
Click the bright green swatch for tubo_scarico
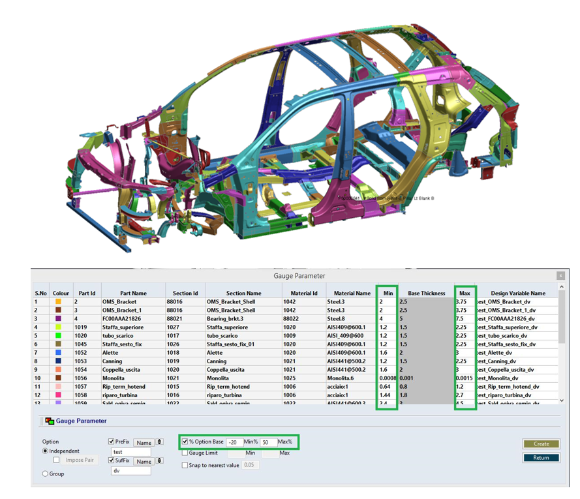click(x=59, y=336)
